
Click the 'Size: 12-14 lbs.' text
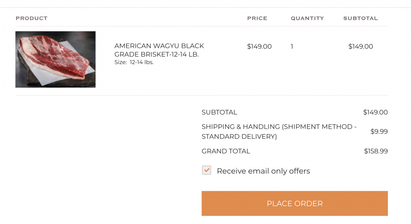click(134, 62)
